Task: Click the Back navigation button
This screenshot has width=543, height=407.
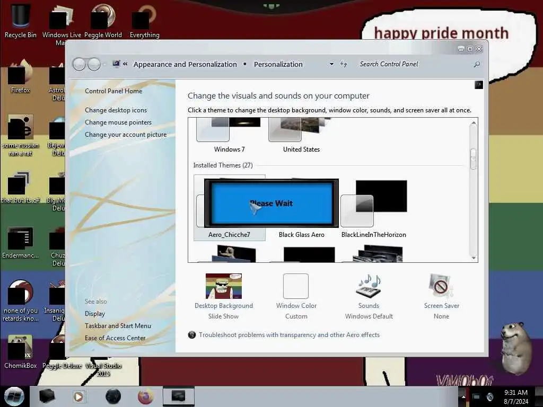Action: click(x=80, y=64)
